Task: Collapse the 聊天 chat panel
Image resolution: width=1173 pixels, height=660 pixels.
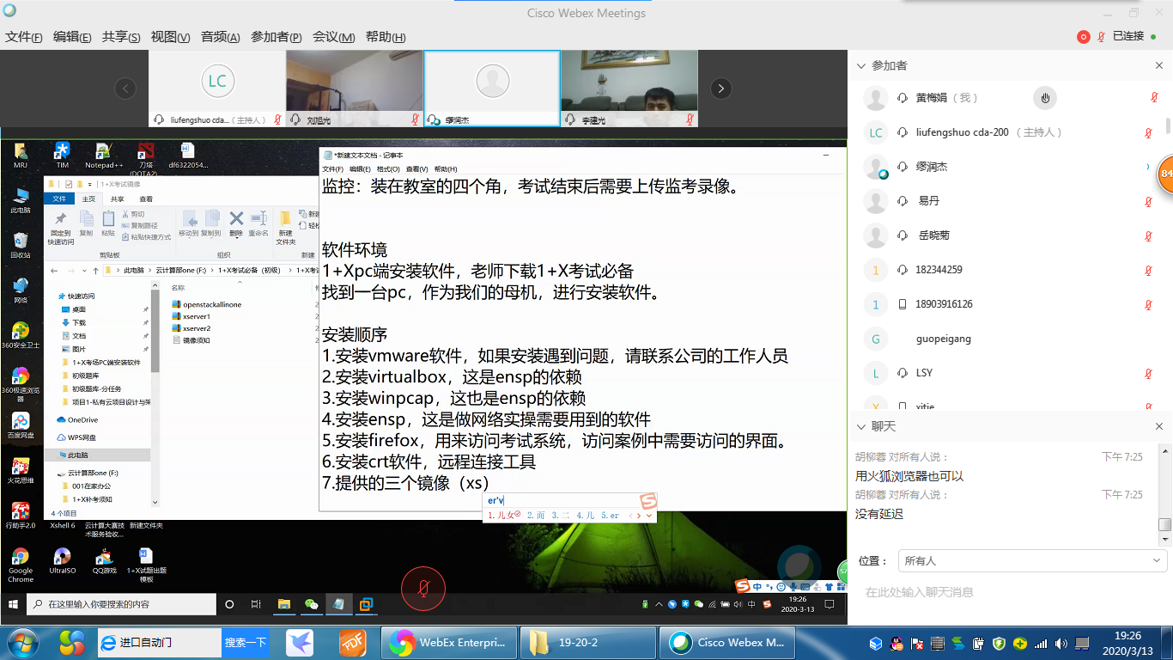Action: point(861,427)
